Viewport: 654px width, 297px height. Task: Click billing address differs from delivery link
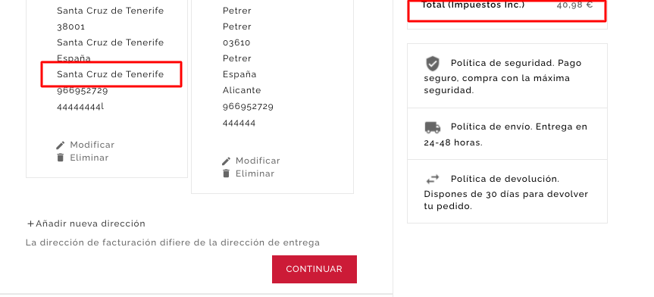point(173,242)
